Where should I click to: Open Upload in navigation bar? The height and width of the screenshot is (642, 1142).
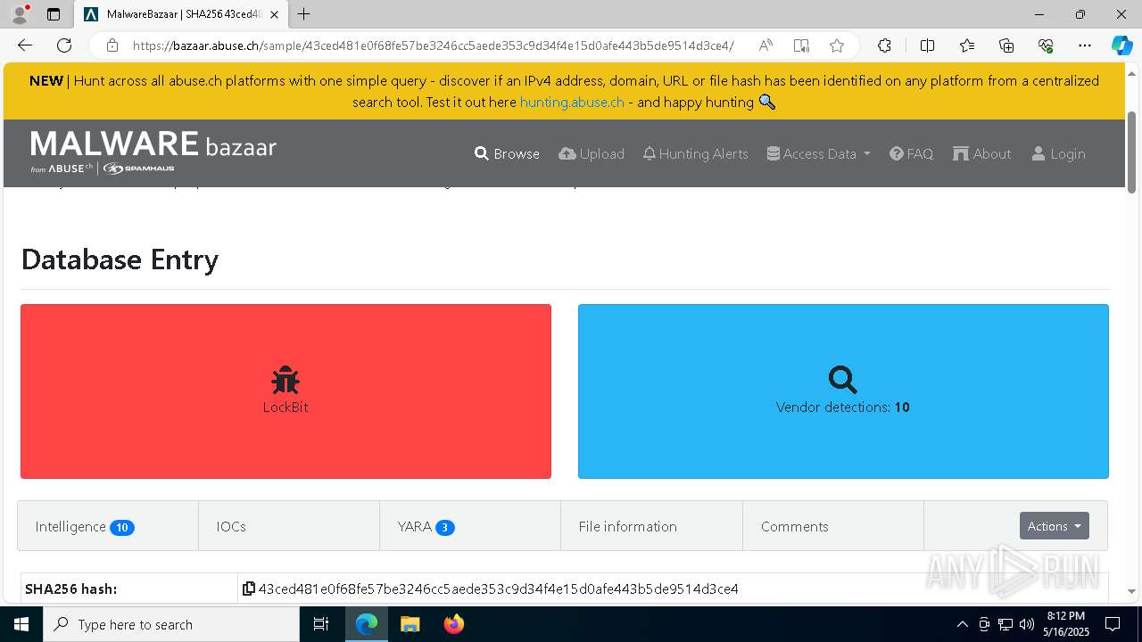pos(592,153)
